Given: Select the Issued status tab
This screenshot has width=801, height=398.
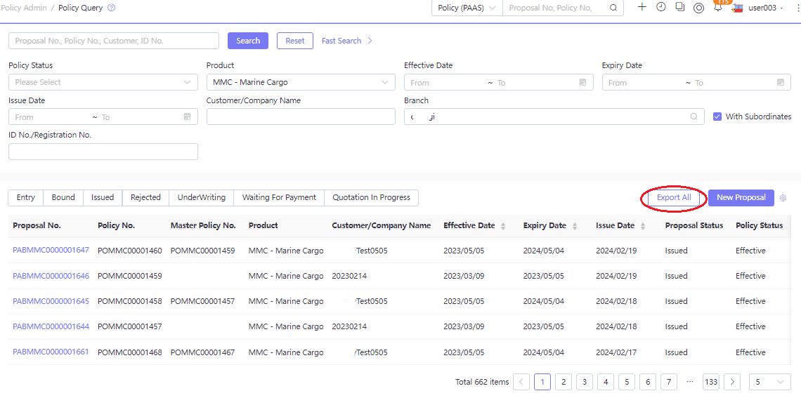Looking at the screenshot, I should pos(103,197).
